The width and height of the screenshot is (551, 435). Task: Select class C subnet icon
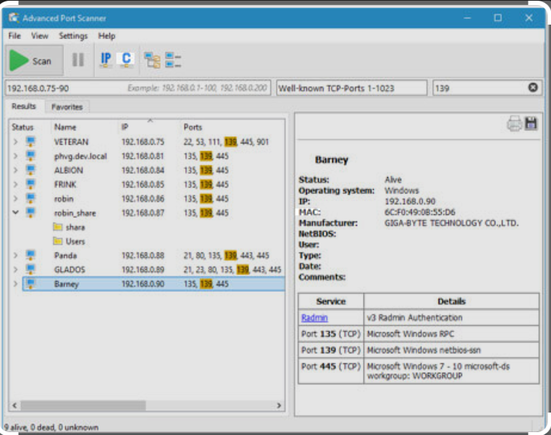[x=126, y=60]
